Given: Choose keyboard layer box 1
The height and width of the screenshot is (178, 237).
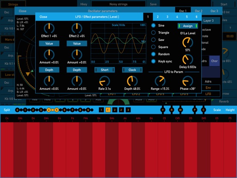Looking at the screenshot, I should coord(101,110).
